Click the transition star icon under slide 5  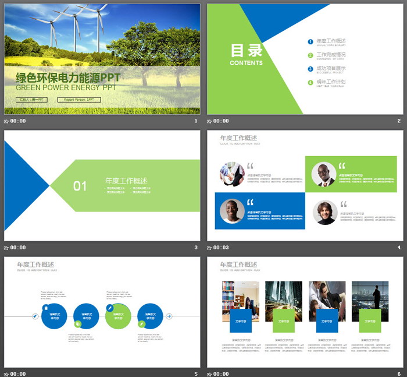coord(6,374)
